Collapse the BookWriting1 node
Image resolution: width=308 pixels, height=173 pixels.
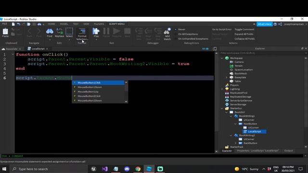[x=231, y=116]
